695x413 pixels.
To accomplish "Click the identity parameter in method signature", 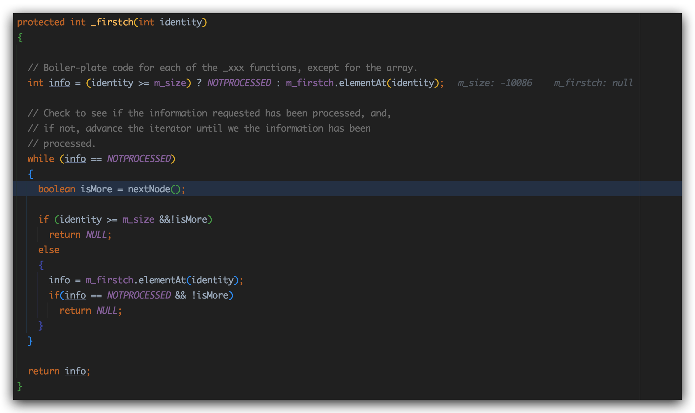I will pos(181,22).
